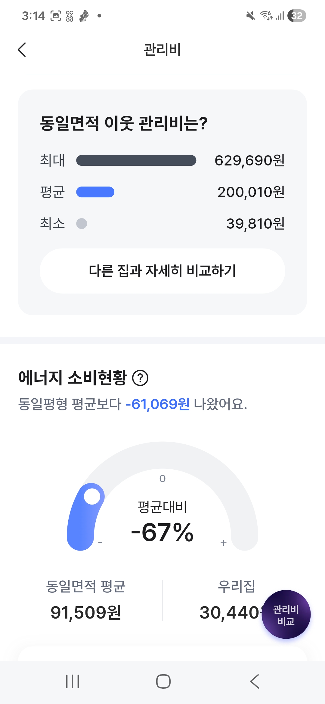Tap the 관리비 비교 floating button

(x=286, y=614)
